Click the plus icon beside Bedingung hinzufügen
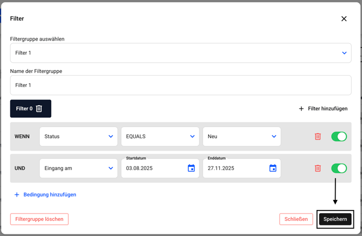The height and width of the screenshot is (236, 362). (17, 194)
